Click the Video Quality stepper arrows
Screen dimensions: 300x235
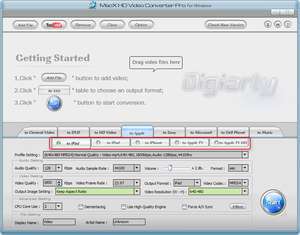[x=59, y=183]
